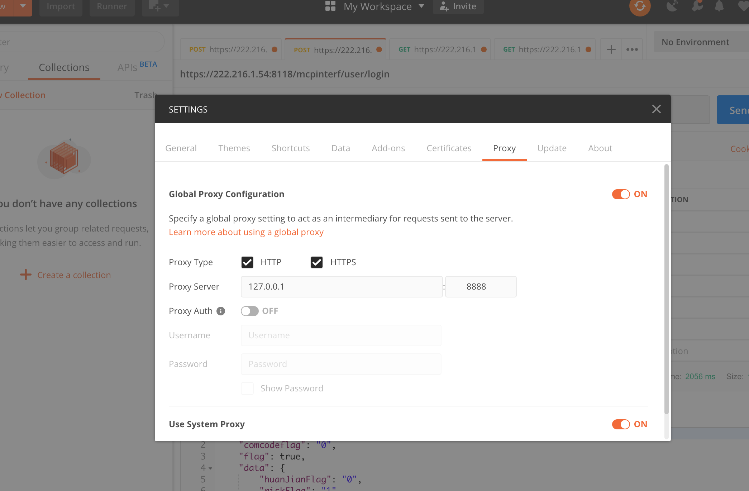This screenshot has width=749, height=491.
Task: Click the proxy Password field
Action: 341,364
